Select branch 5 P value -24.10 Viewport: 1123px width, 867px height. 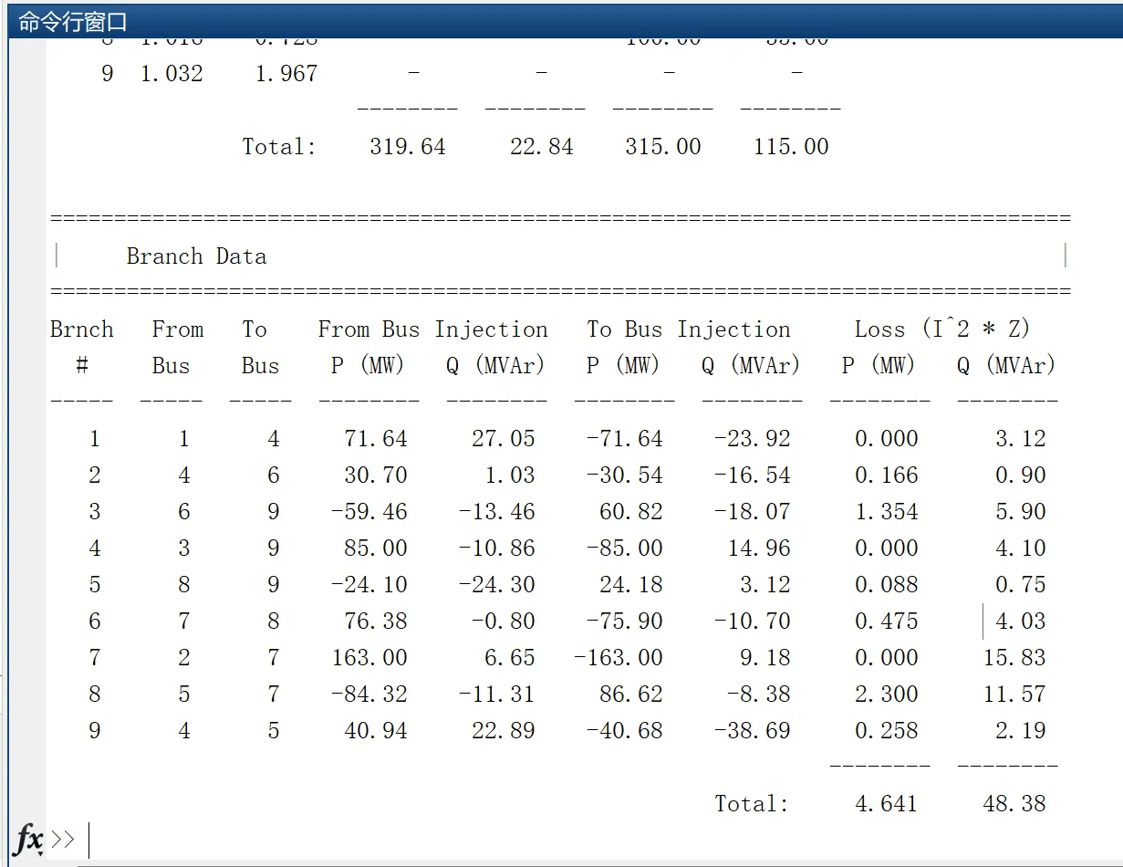(369, 585)
